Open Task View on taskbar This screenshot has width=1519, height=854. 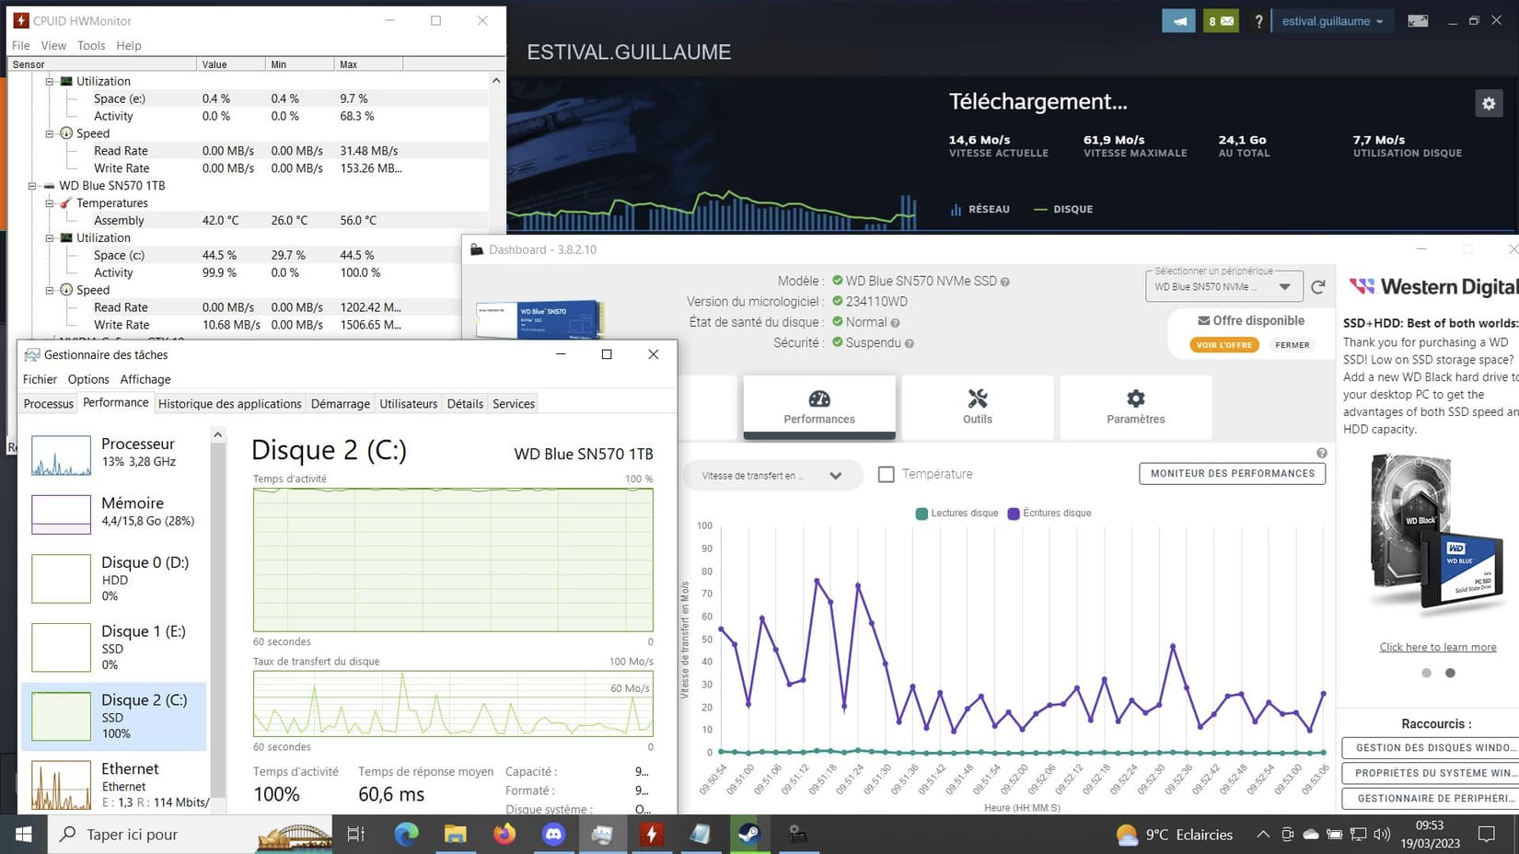355,834
